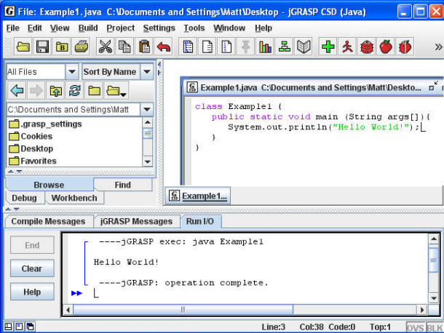Open the Project menu
The height and width of the screenshot is (333, 444).
coord(121,28)
